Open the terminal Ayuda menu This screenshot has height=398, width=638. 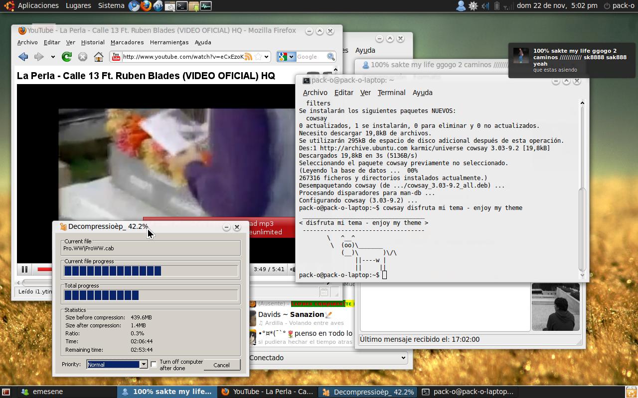422,93
